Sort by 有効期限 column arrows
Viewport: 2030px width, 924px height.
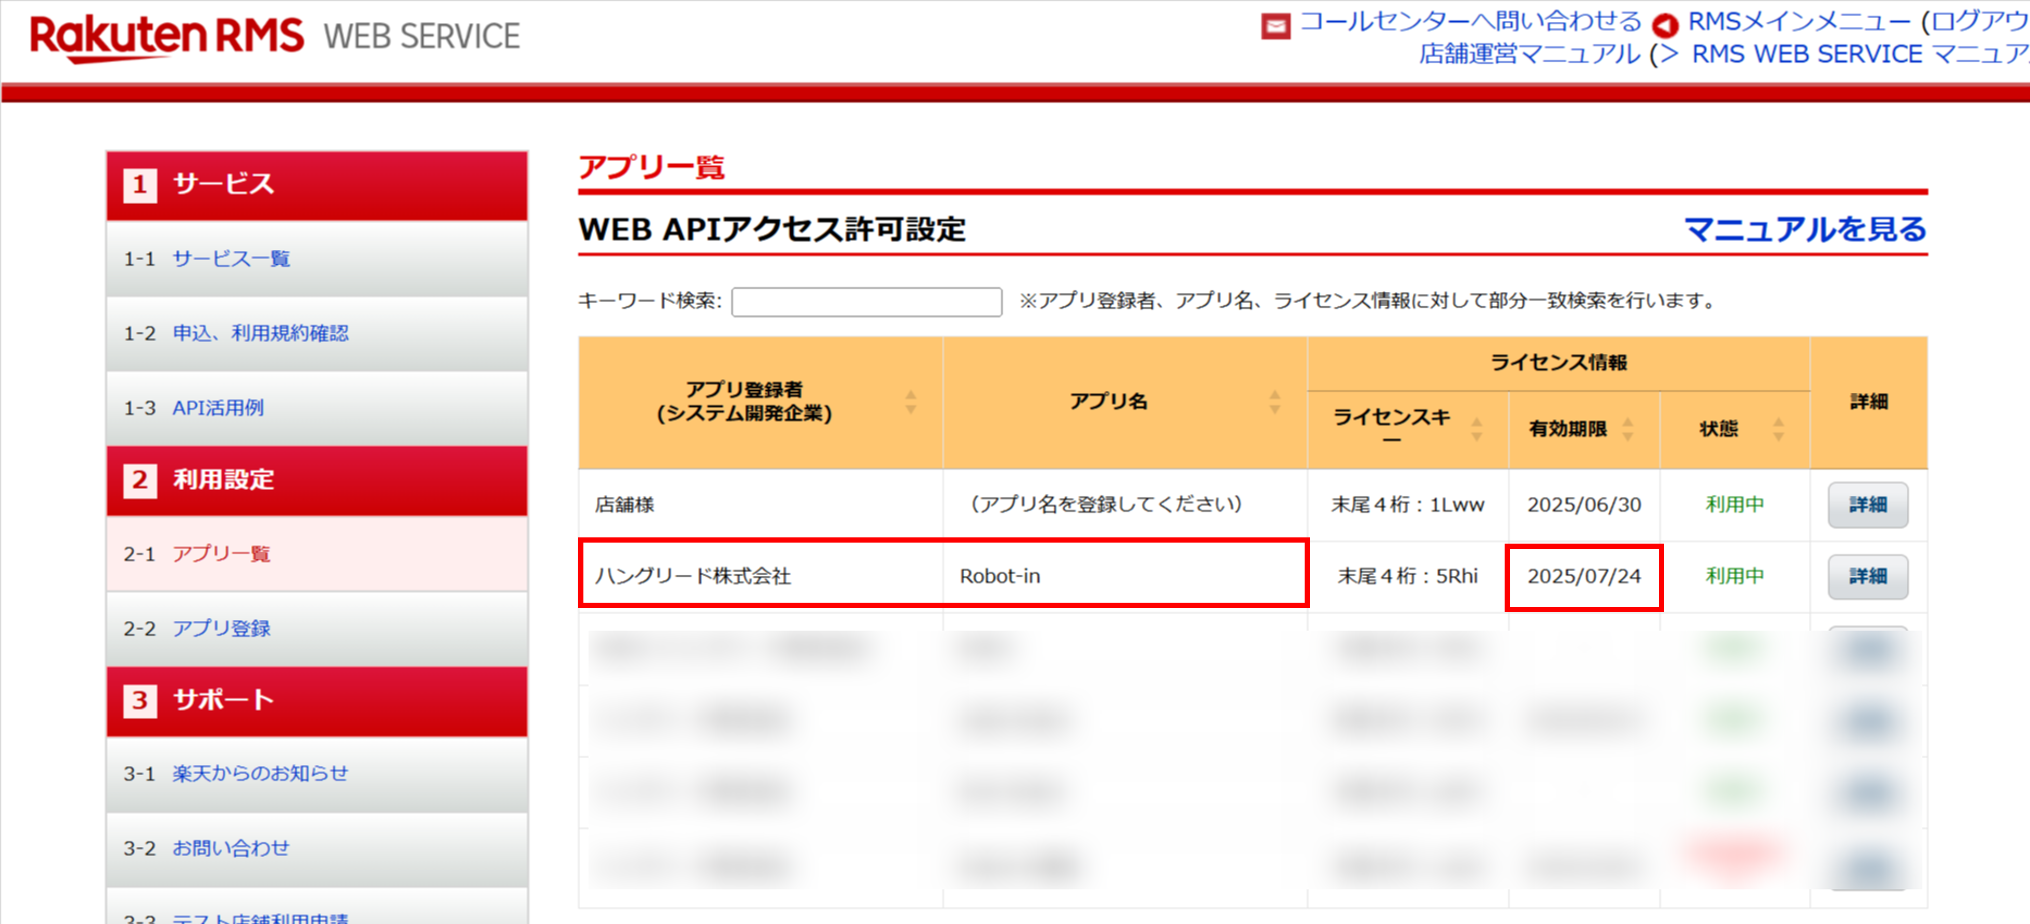point(1628,429)
